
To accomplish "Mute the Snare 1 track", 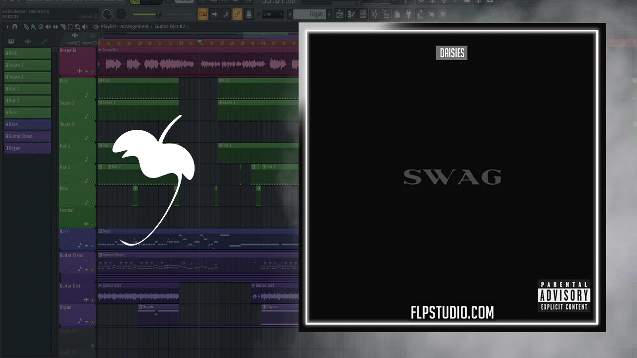I will (92, 117).
